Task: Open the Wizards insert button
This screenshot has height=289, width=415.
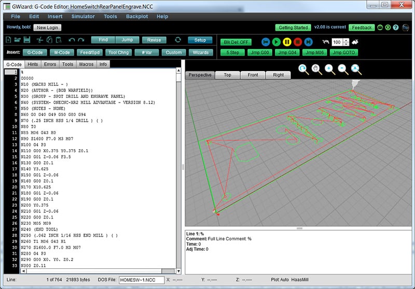Action: [x=201, y=53]
